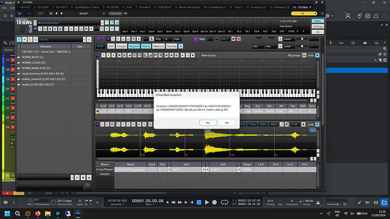The height and width of the screenshot is (219, 390).
Task: Expand RONIN_BOOT (C:) drive
Action: pos(19,57)
